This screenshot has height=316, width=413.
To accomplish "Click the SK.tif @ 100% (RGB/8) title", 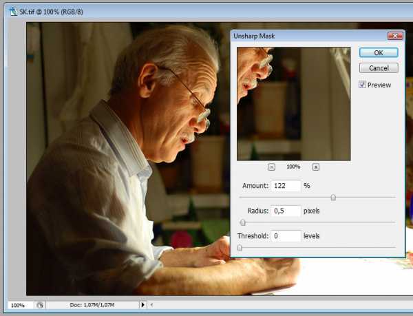I will 51,12.
